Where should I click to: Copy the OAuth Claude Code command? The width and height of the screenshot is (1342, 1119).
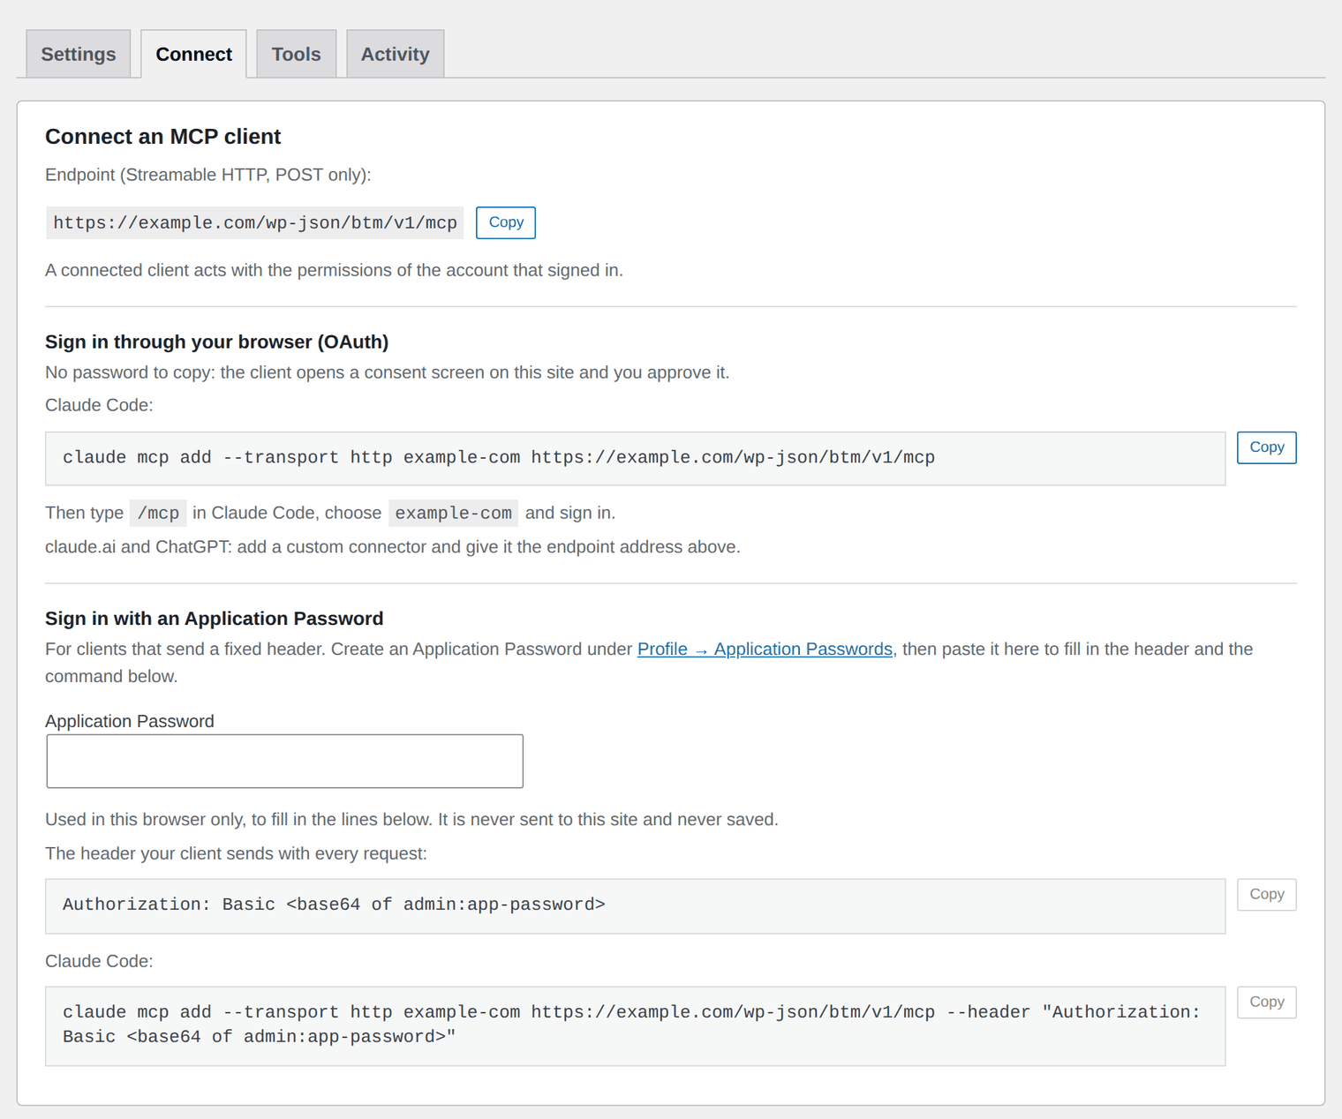(1266, 447)
